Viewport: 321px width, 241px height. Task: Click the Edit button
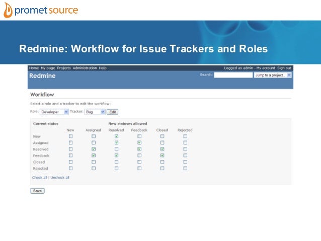tap(112, 112)
